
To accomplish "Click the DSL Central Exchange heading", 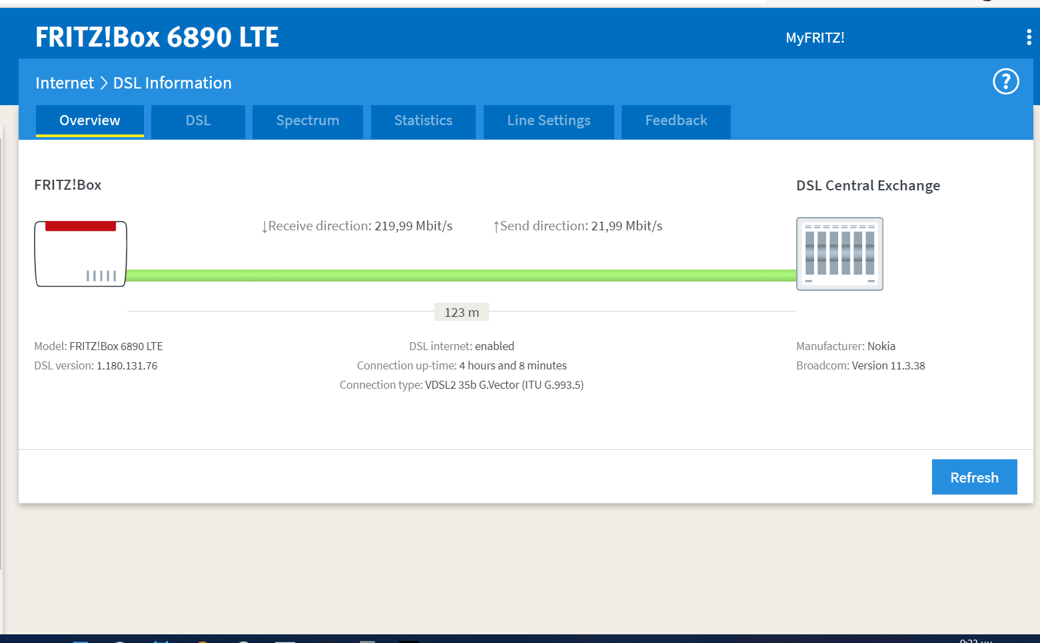I will [868, 186].
